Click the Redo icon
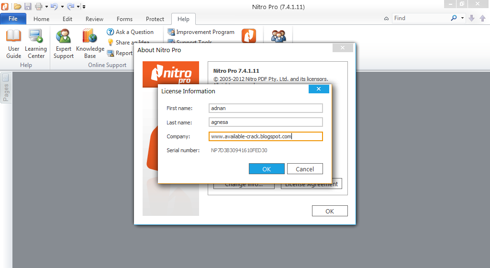The height and width of the screenshot is (268, 490). pos(71,6)
